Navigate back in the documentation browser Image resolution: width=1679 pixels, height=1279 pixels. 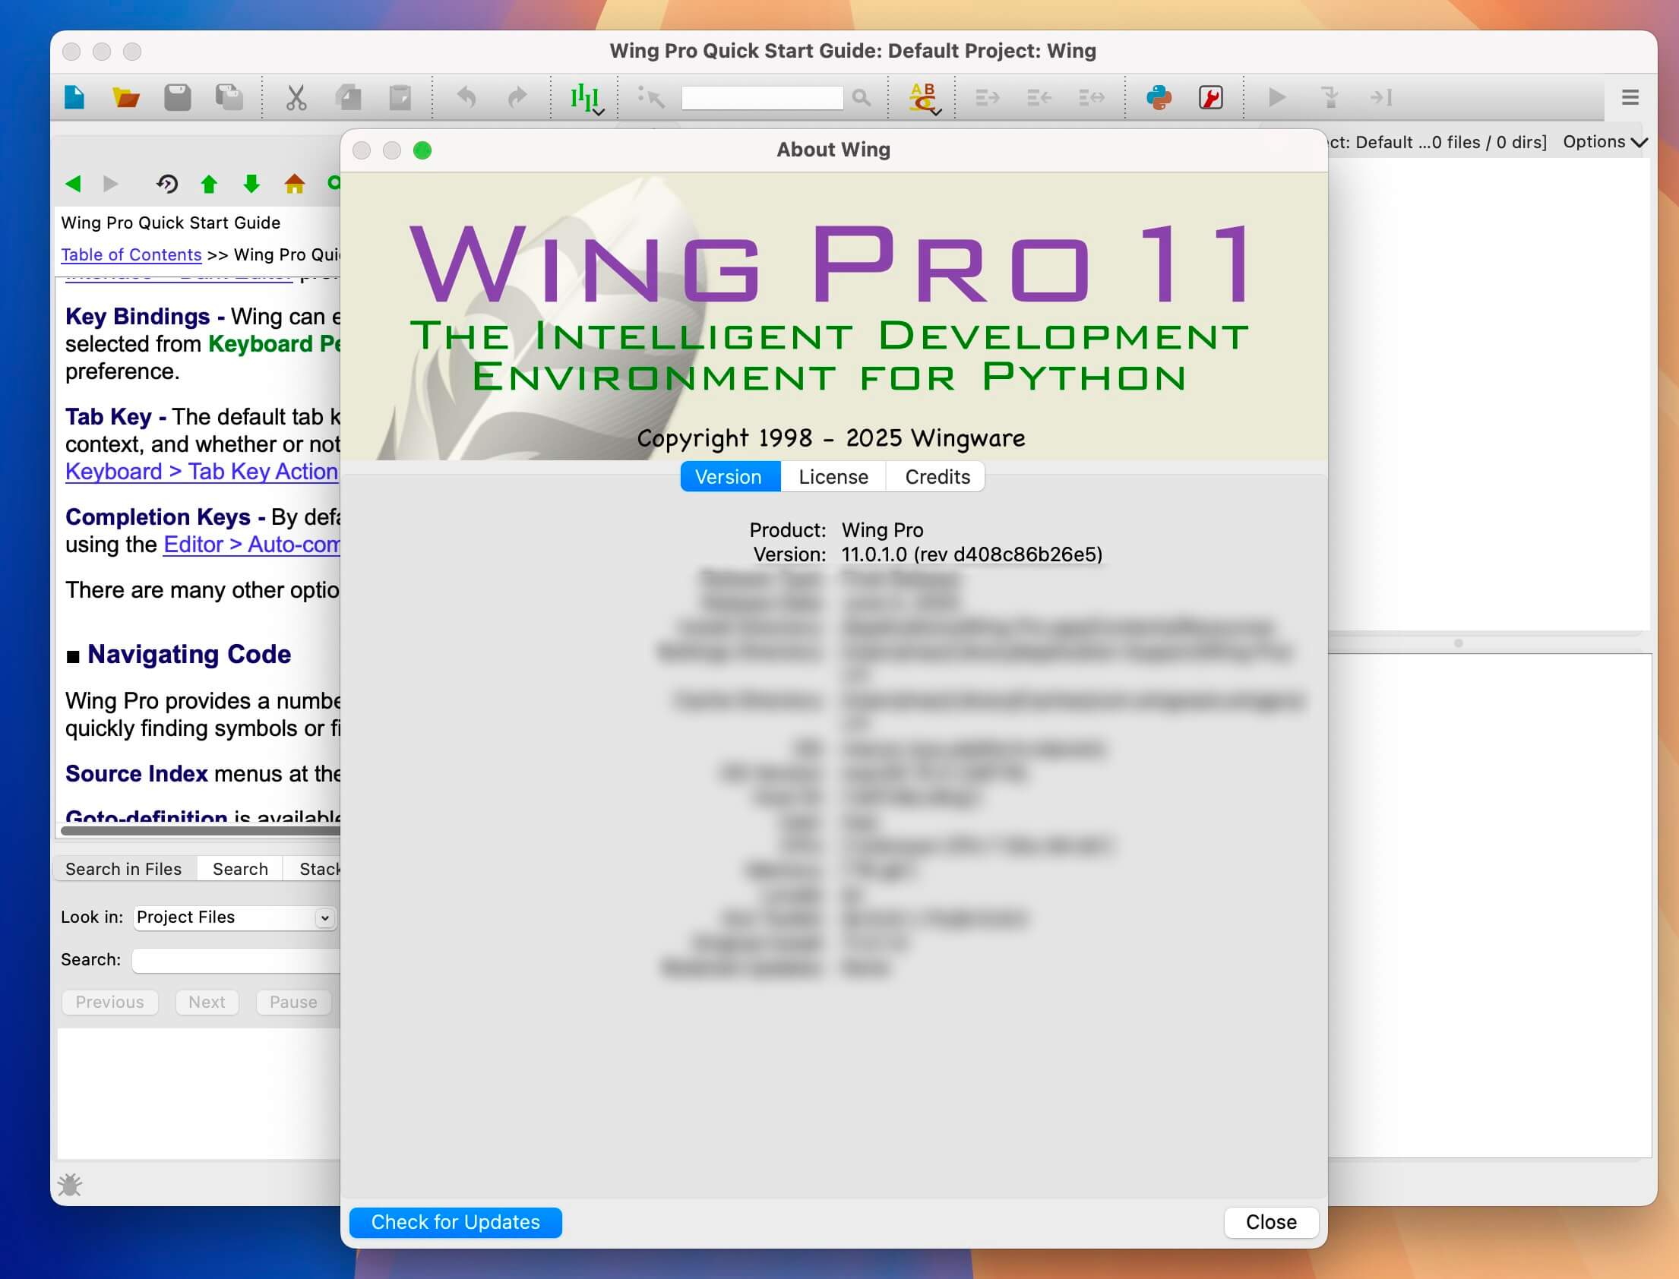pos(73,184)
